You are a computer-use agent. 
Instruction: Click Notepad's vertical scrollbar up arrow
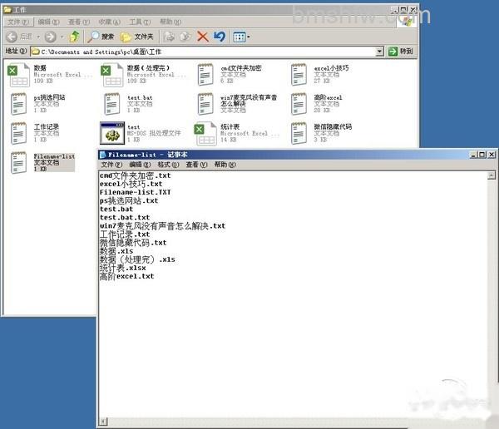(492, 175)
